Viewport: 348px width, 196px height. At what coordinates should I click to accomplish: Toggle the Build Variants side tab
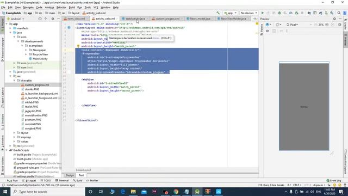(x=2, y=166)
